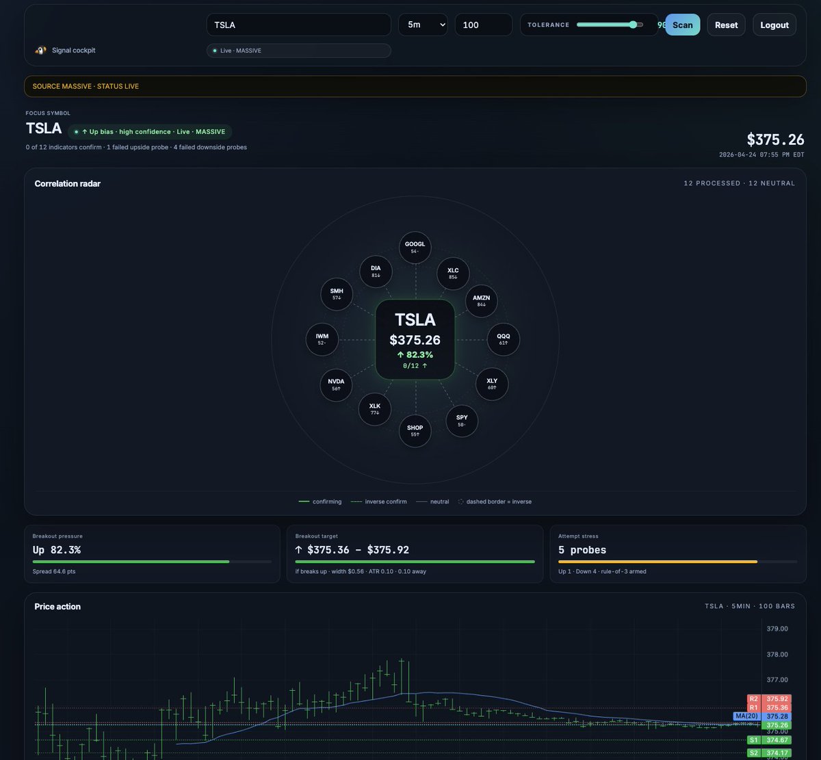The height and width of the screenshot is (760, 821).
Task: Click the Up bias high confidence badge
Action: (150, 132)
